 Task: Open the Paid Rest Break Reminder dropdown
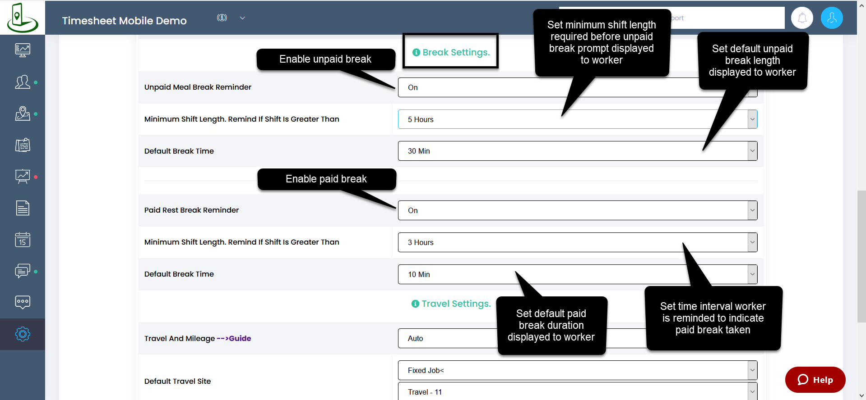(577, 210)
